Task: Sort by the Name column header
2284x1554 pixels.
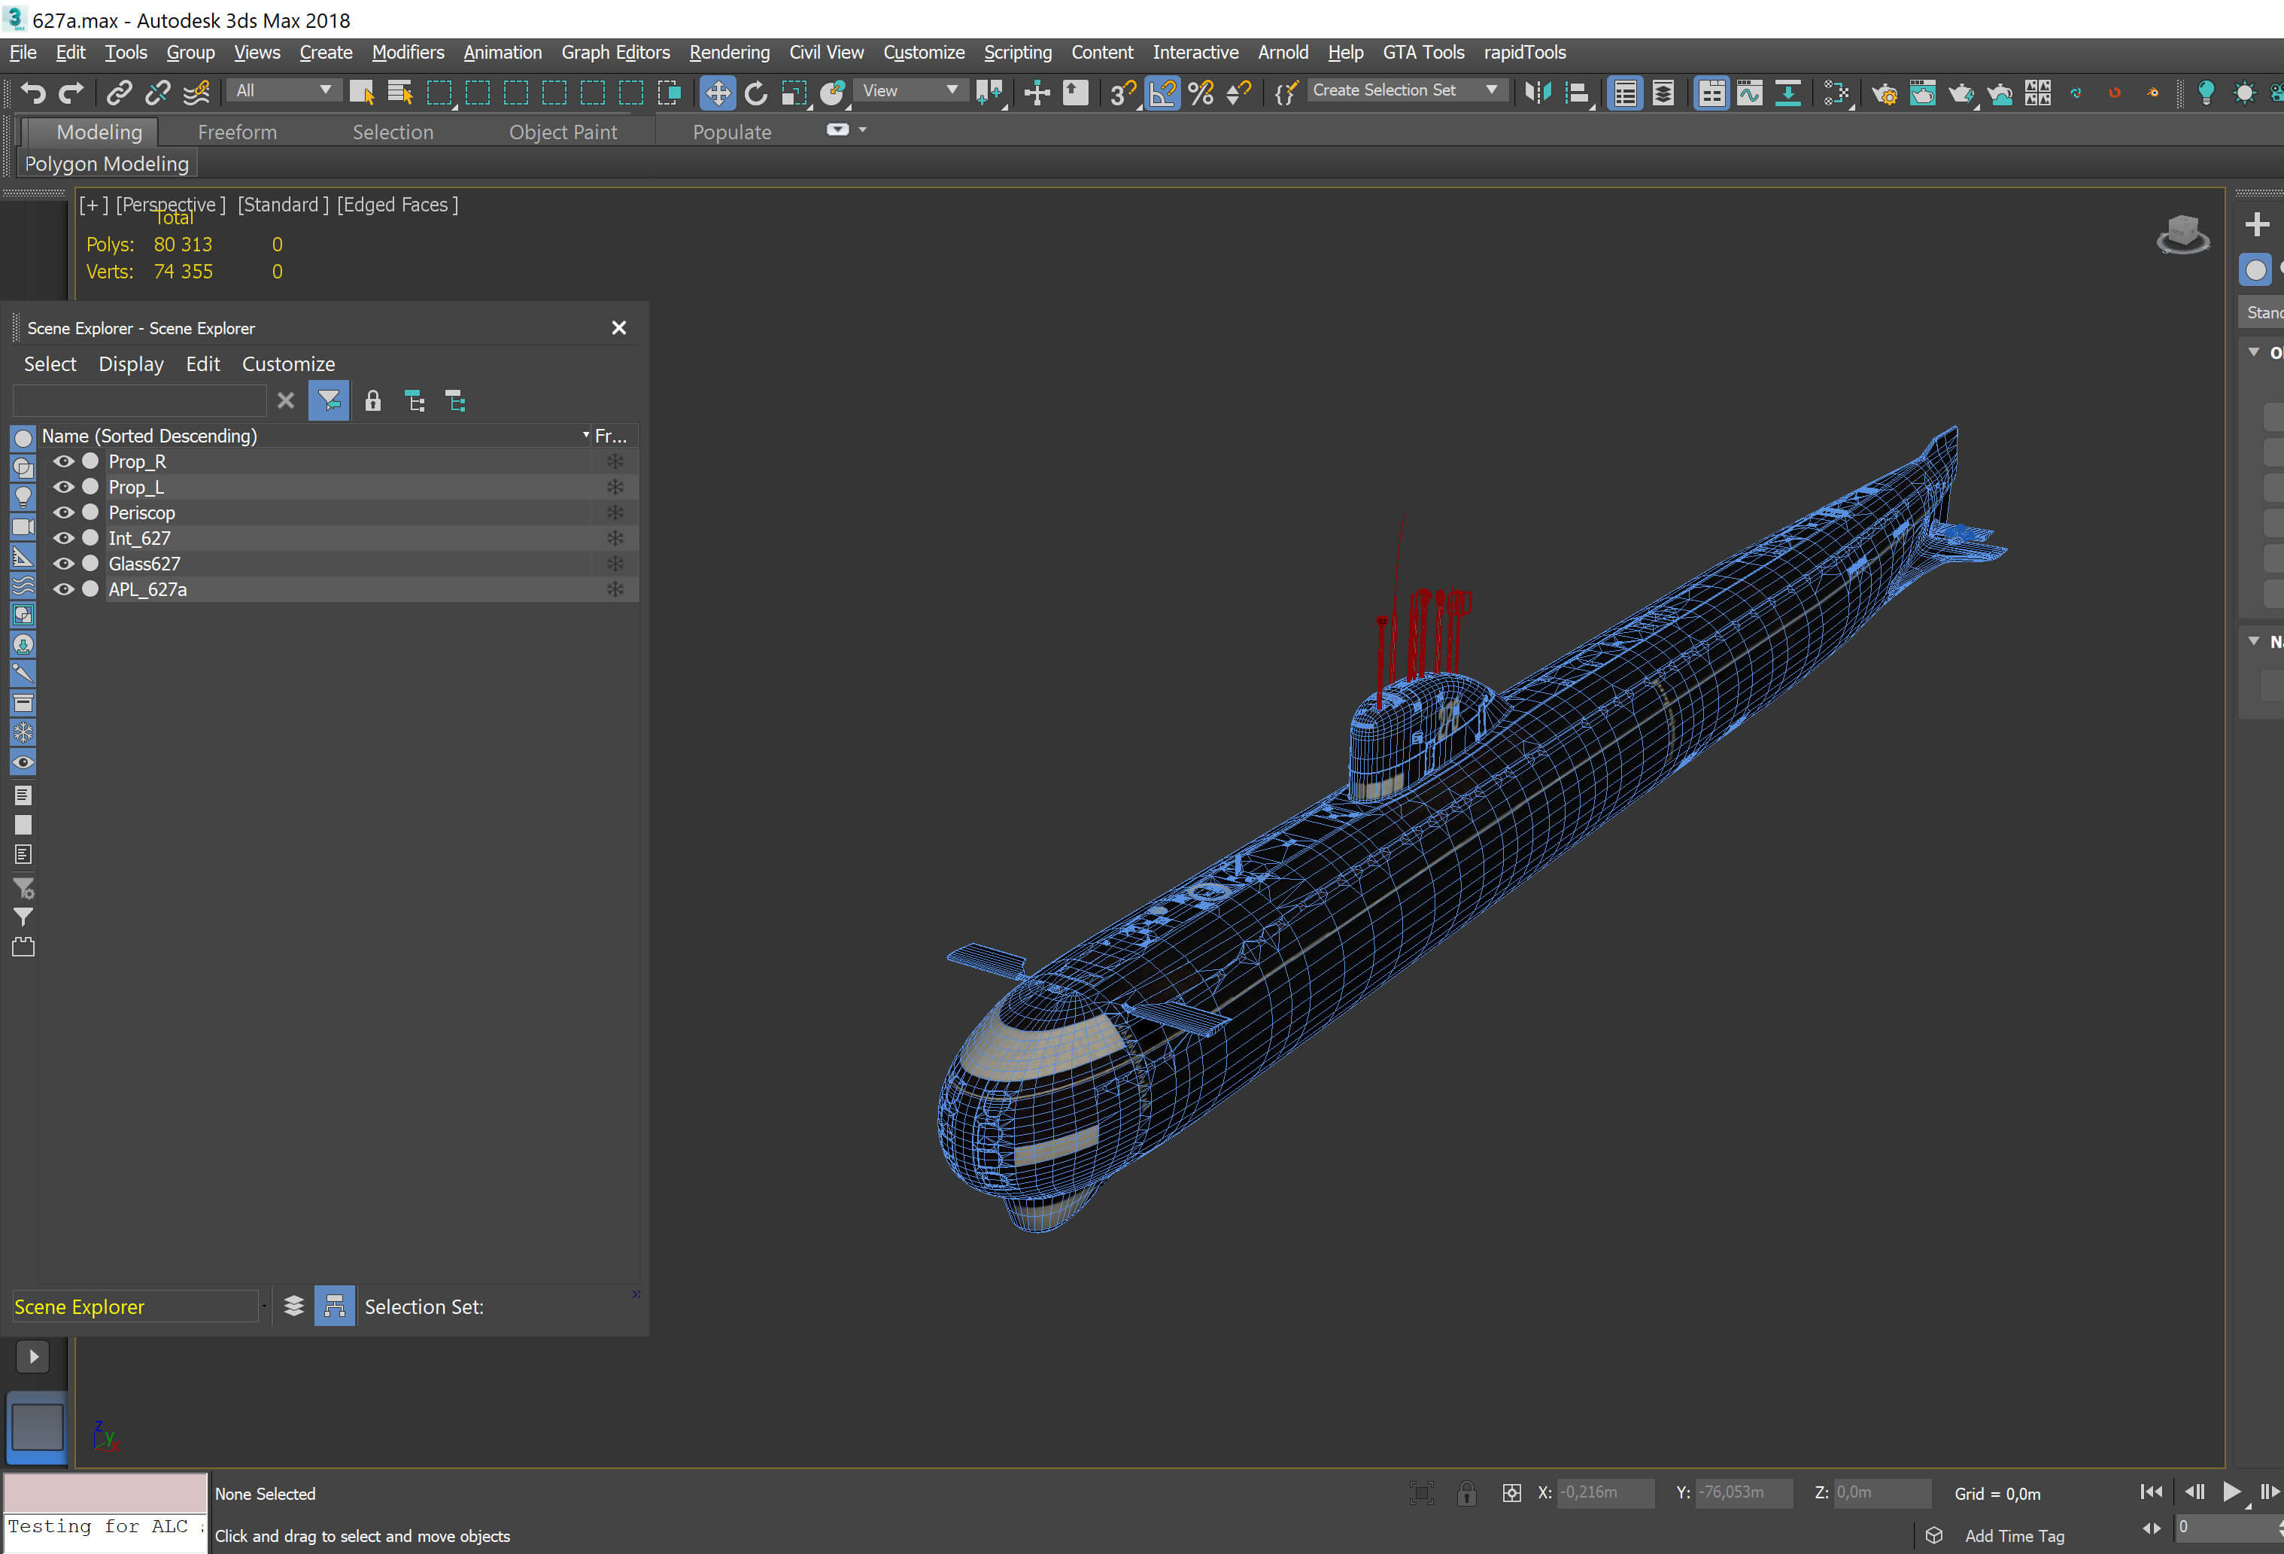Action: point(314,436)
